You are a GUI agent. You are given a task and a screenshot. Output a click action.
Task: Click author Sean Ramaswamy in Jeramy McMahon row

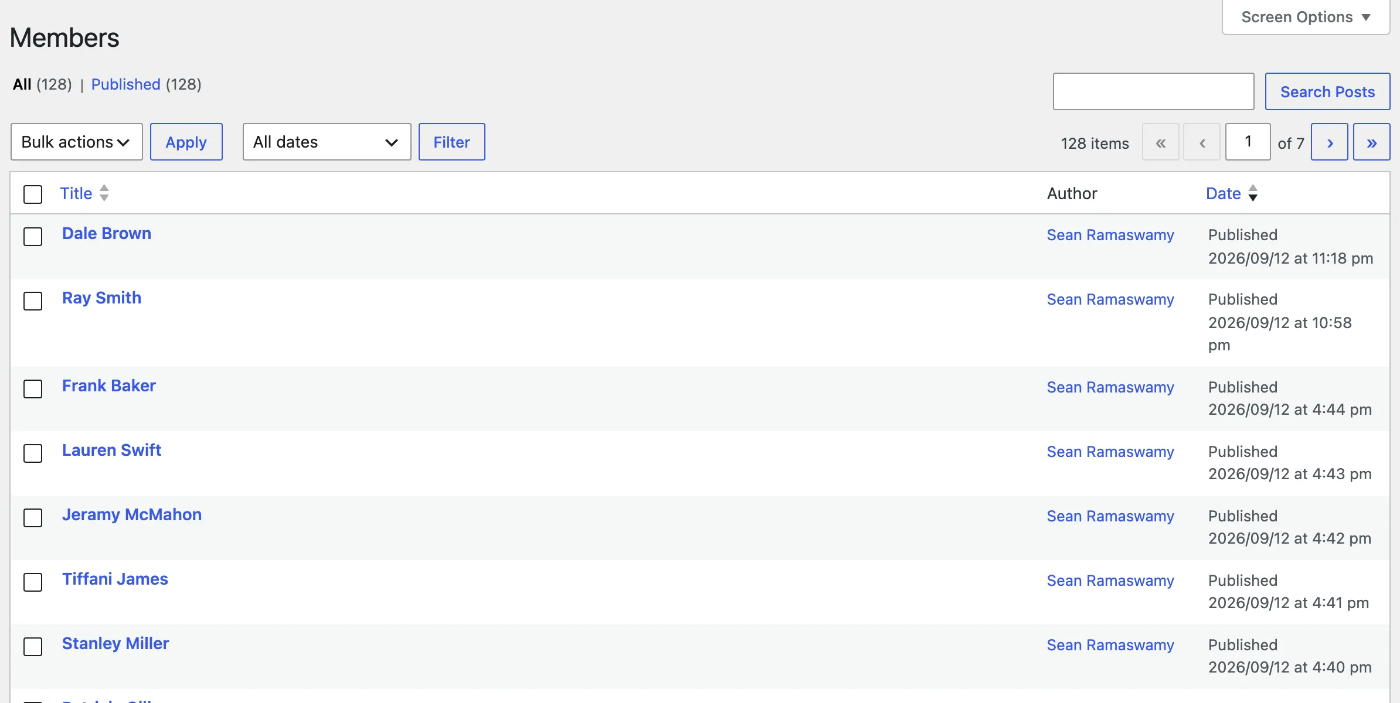[x=1110, y=516]
